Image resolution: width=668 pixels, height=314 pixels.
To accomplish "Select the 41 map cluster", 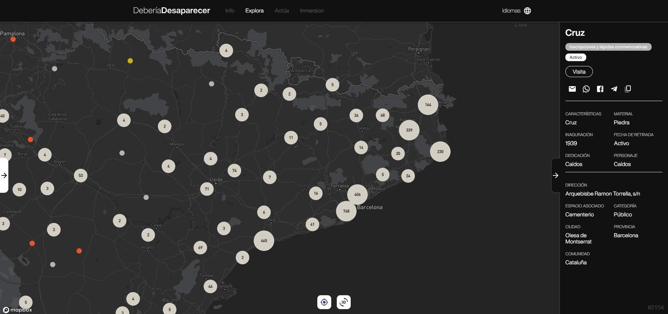I will pyautogui.click(x=312, y=224).
